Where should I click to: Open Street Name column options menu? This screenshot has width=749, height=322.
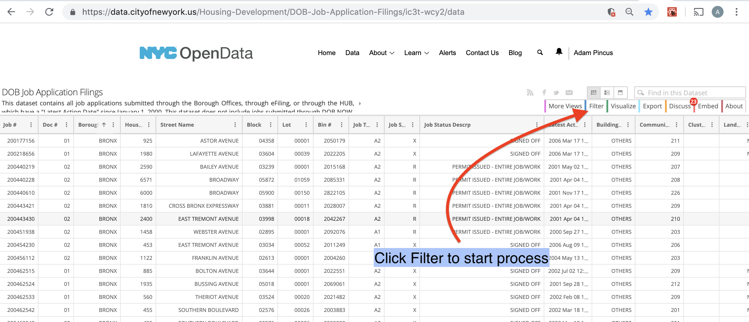[x=235, y=125]
